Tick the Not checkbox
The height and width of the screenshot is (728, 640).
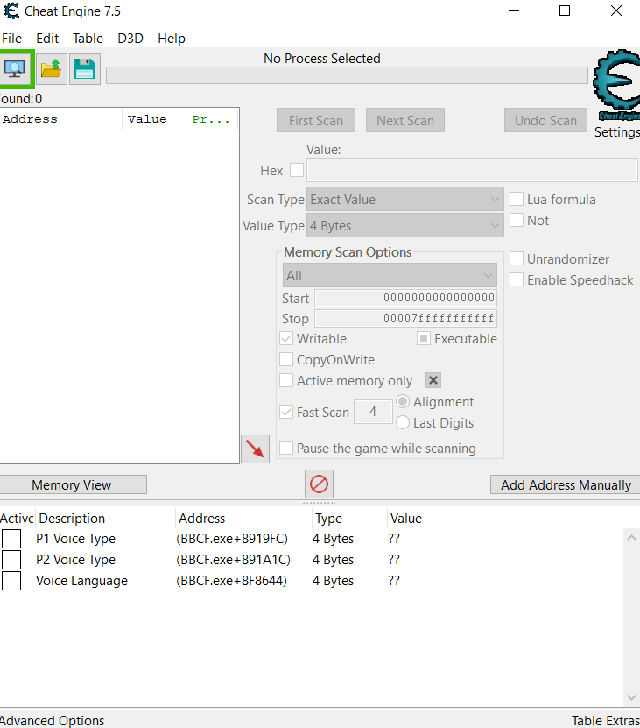point(517,220)
